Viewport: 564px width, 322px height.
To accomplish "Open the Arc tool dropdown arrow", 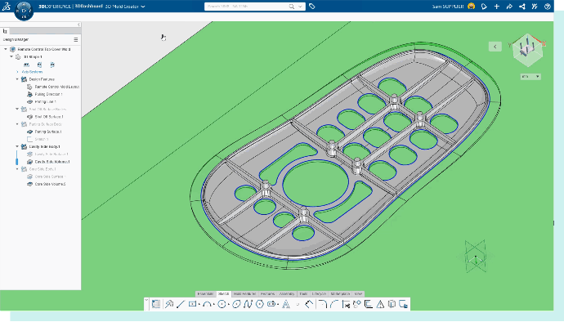I will pos(213,305).
